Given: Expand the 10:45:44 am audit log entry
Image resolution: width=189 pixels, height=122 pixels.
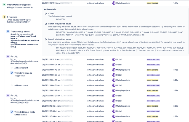Looking at the screenshot, I should [x=116, y=106].
